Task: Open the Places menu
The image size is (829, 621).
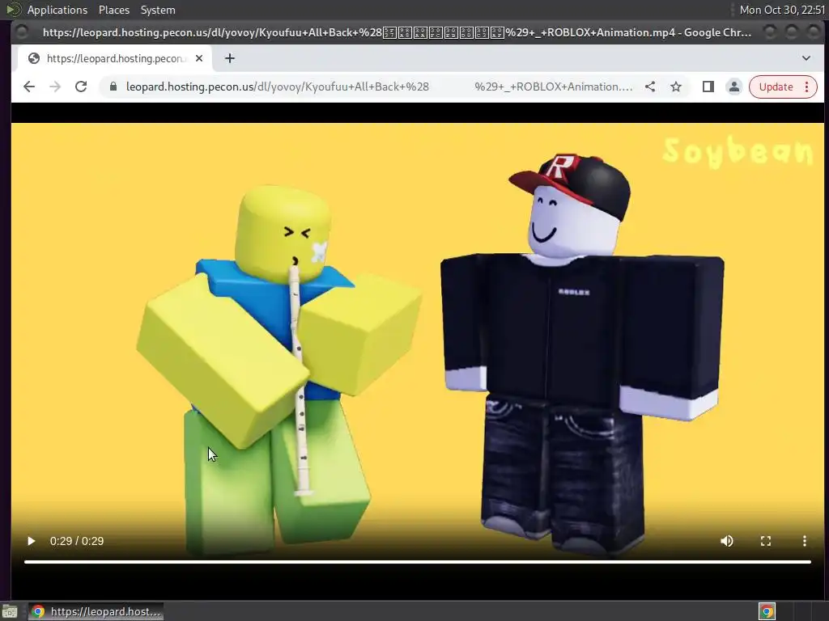Action: point(113,10)
